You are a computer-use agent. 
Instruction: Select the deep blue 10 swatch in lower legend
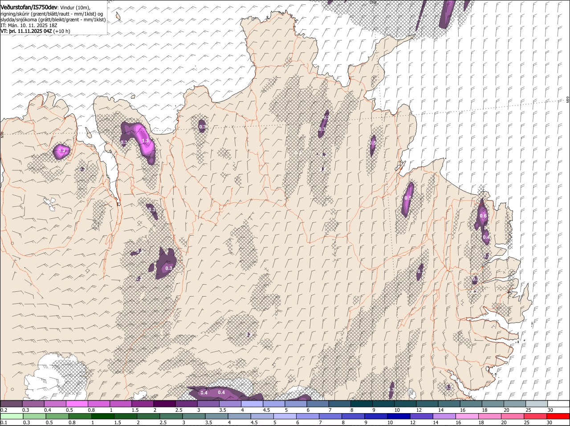click(399, 417)
